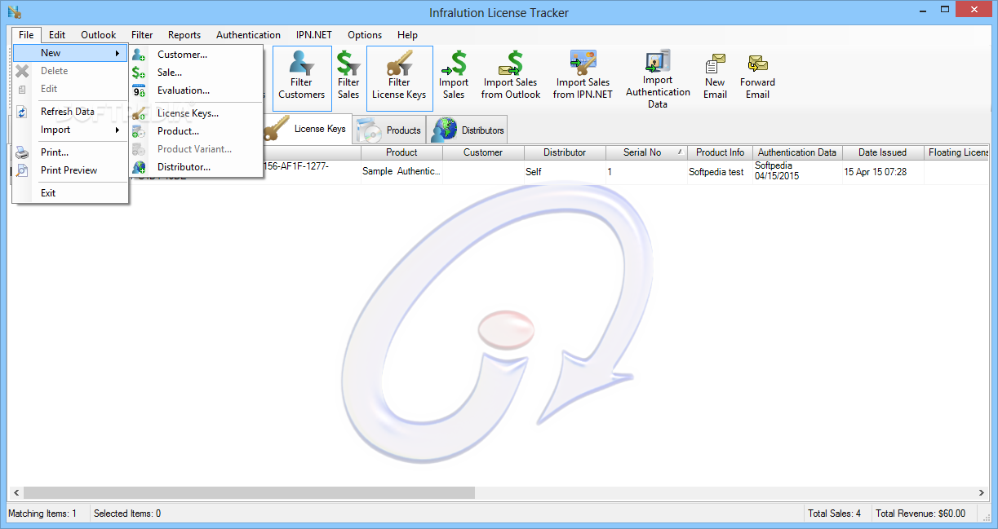Image resolution: width=998 pixels, height=529 pixels.
Task: Click the scrollbar left arrow
Action: pyautogui.click(x=16, y=493)
